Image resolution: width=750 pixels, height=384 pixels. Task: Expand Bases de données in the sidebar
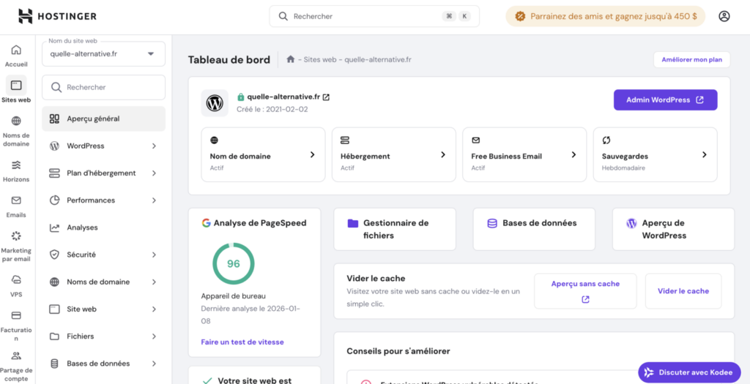[154, 364]
